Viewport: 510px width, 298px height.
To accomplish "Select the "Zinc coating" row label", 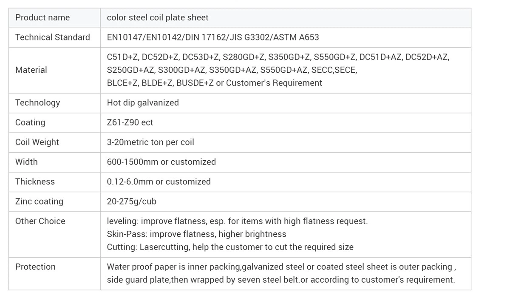I will pyautogui.click(x=39, y=202).
